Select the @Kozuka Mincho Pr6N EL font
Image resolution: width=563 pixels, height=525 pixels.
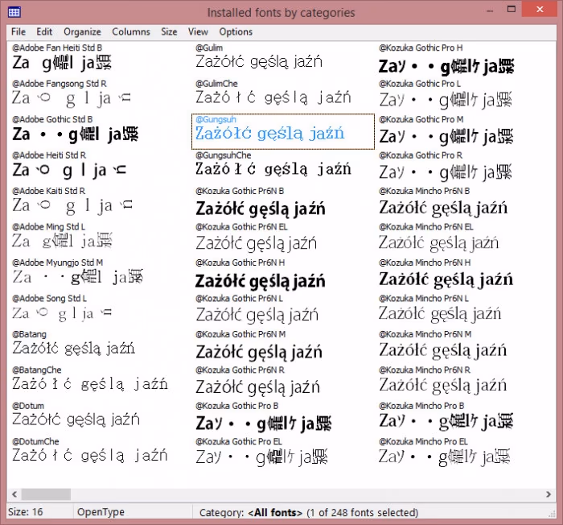pos(466,238)
